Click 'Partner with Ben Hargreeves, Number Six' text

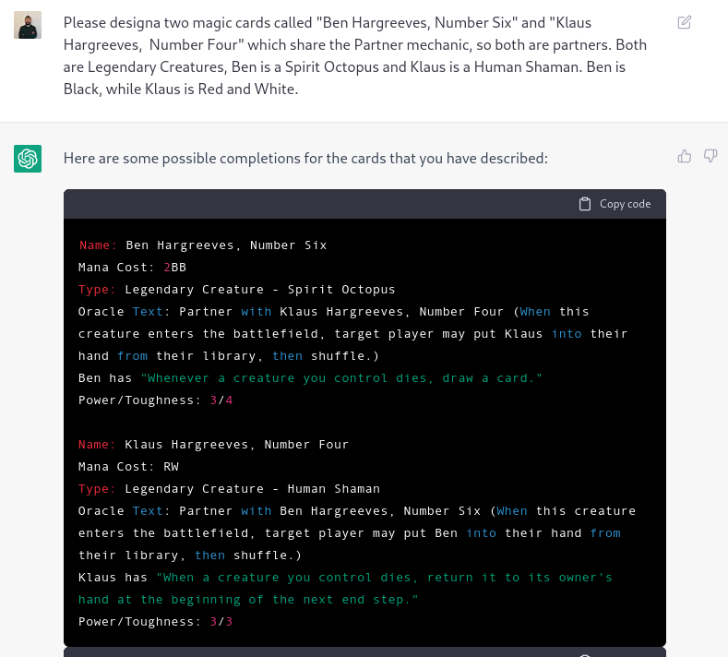pos(329,511)
